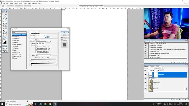Screen dimensions: 189x106
Task: Open the Image menu
Action: tap(12, 3)
